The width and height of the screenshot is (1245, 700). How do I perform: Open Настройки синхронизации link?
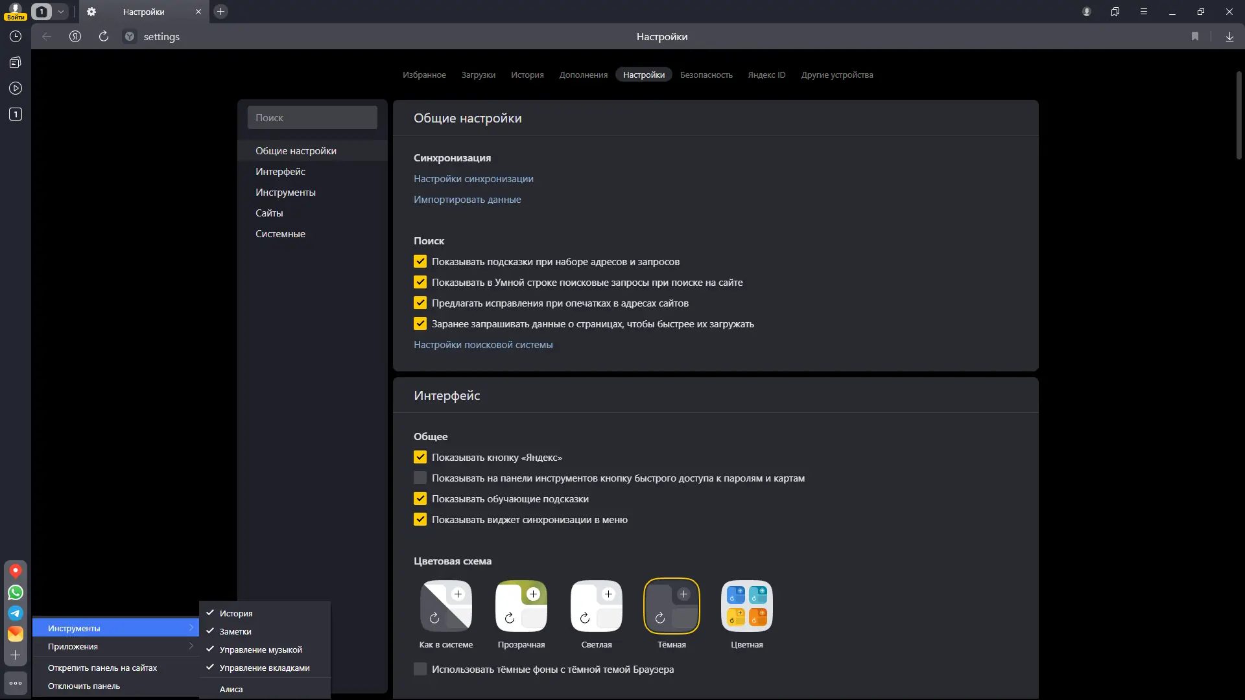pos(473,179)
